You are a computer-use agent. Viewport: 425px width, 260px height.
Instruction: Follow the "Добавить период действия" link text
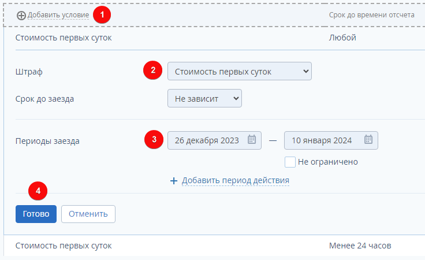[236, 181]
